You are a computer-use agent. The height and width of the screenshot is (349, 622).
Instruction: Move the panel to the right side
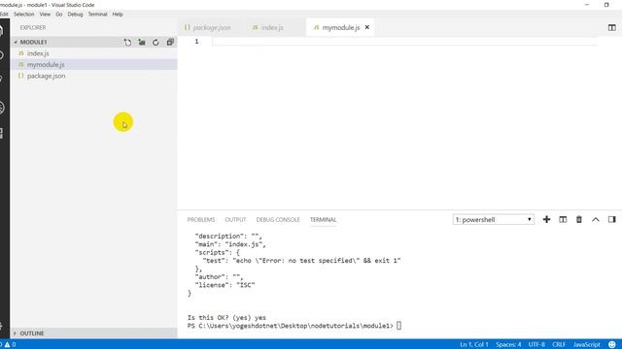pyautogui.click(x=611, y=219)
